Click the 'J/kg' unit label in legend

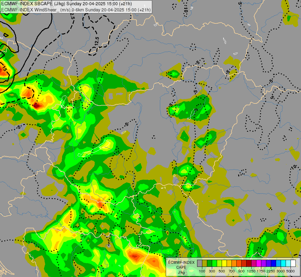(181, 272)
